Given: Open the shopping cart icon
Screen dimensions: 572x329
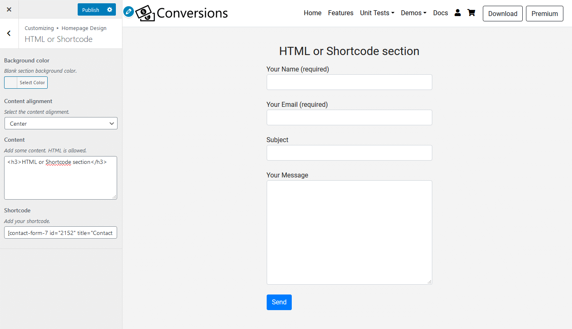Looking at the screenshot, I should tap(471, 13).
